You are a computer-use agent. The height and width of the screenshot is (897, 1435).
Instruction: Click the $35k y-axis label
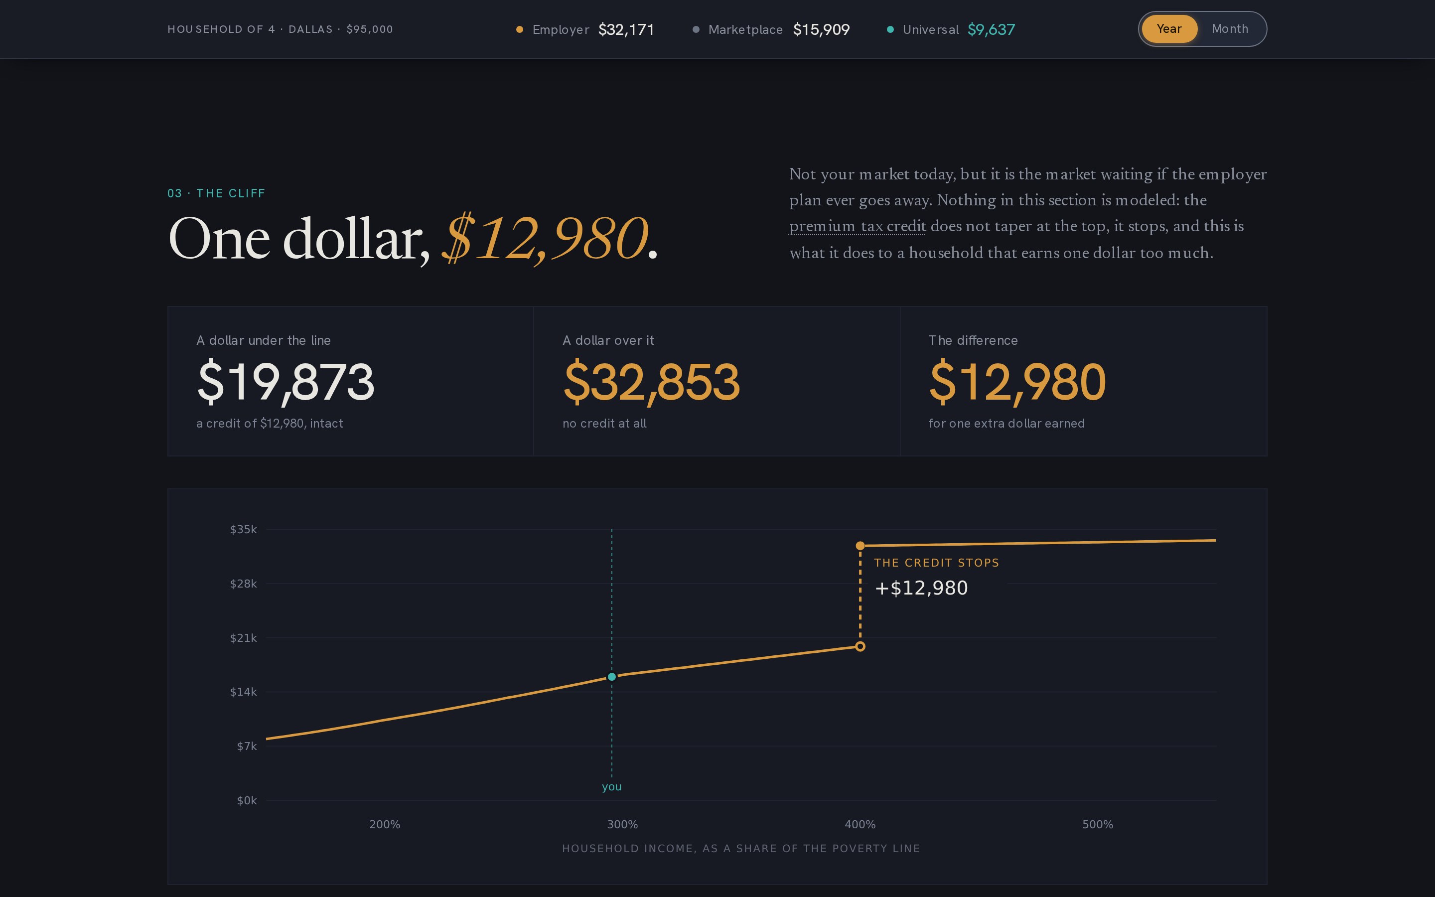pyautogui.click(x=243, y=529)
